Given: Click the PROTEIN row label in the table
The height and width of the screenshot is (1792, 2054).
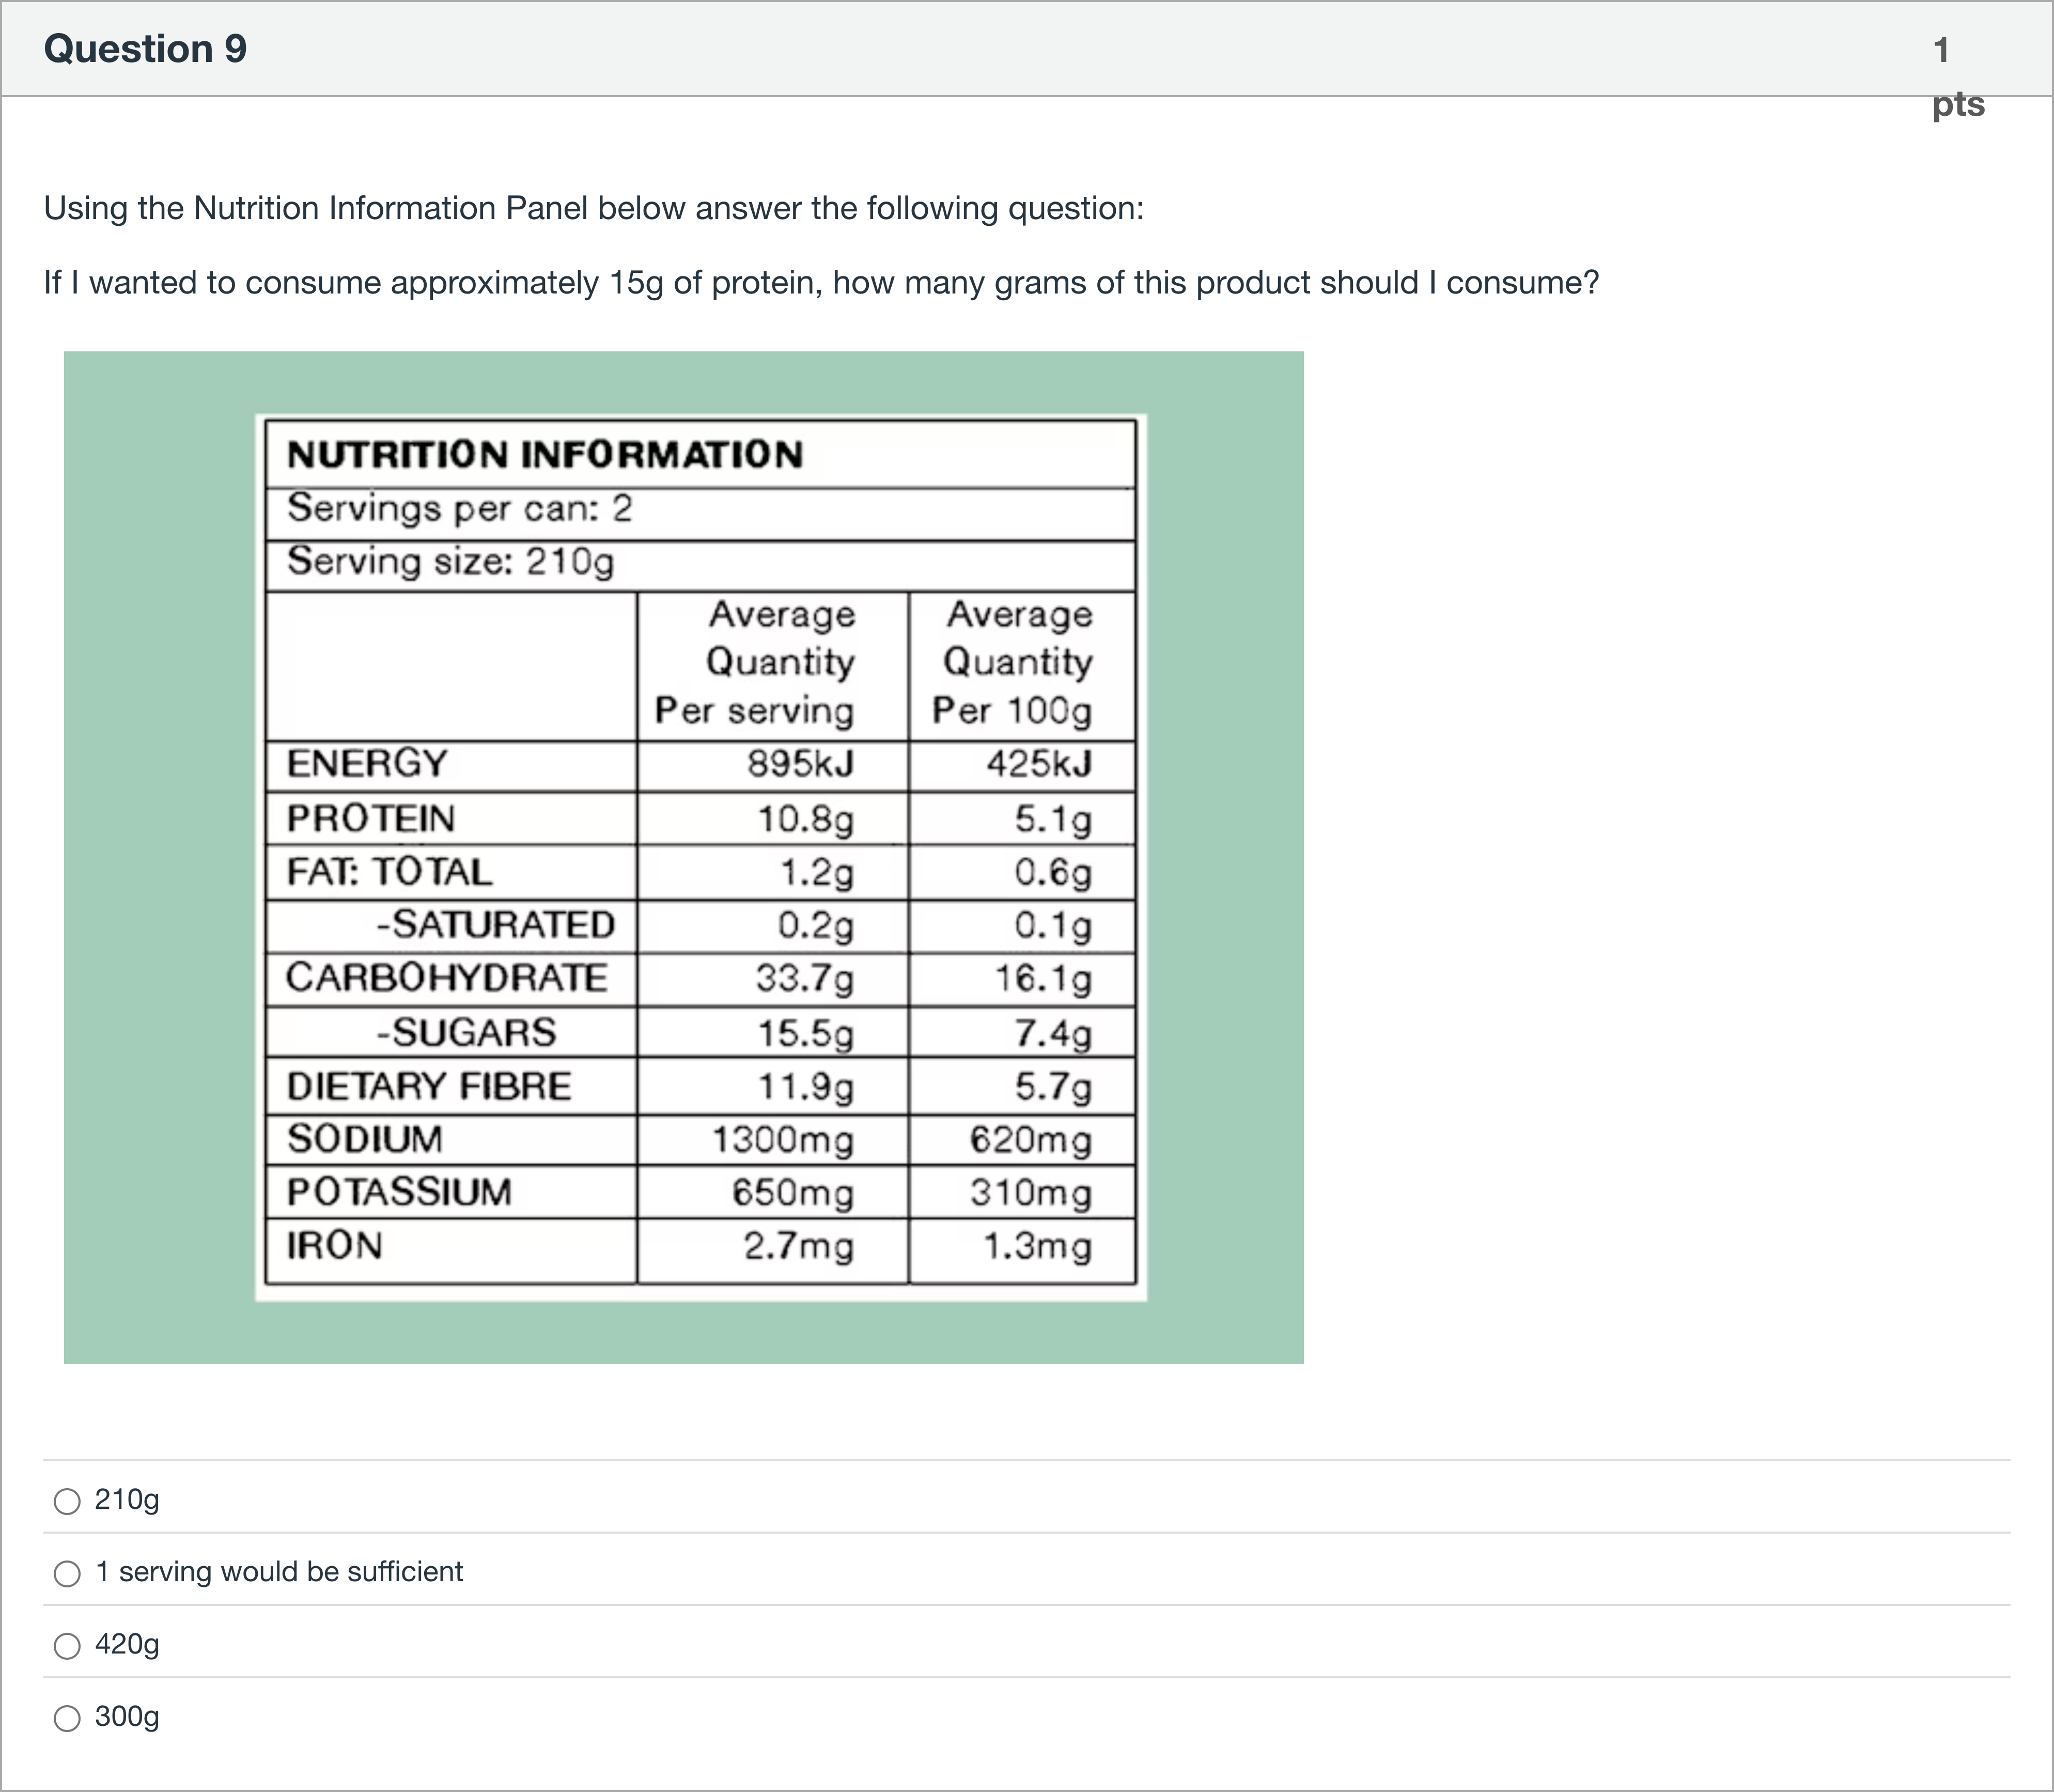Looking at the screenshot, I should click(x=371, y=819).
